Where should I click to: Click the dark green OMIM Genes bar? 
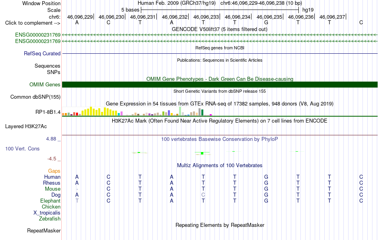220,84
